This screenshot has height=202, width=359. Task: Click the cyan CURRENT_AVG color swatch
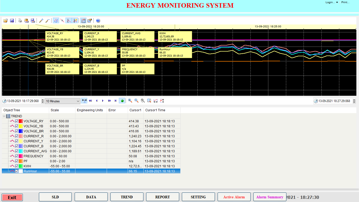pyautogui.click(x=21, y=151)
